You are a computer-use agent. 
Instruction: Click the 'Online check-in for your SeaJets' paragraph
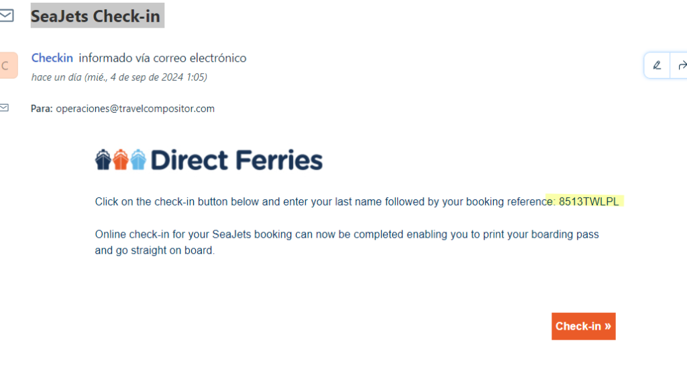347,234
